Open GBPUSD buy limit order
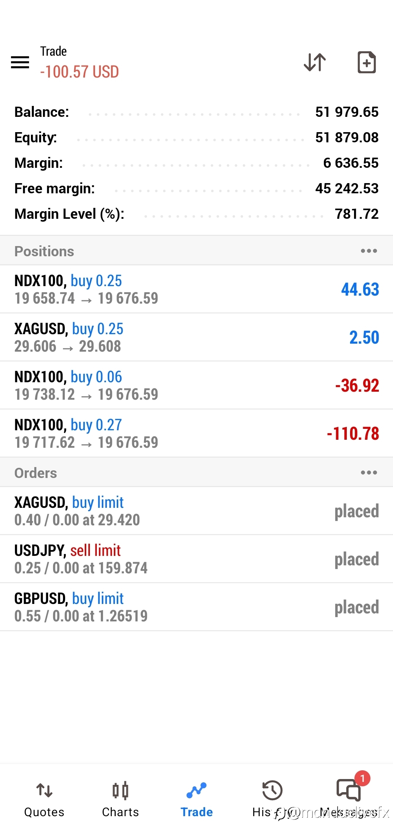The height and width of the screenshot is (834, 393). pos(196,607)
